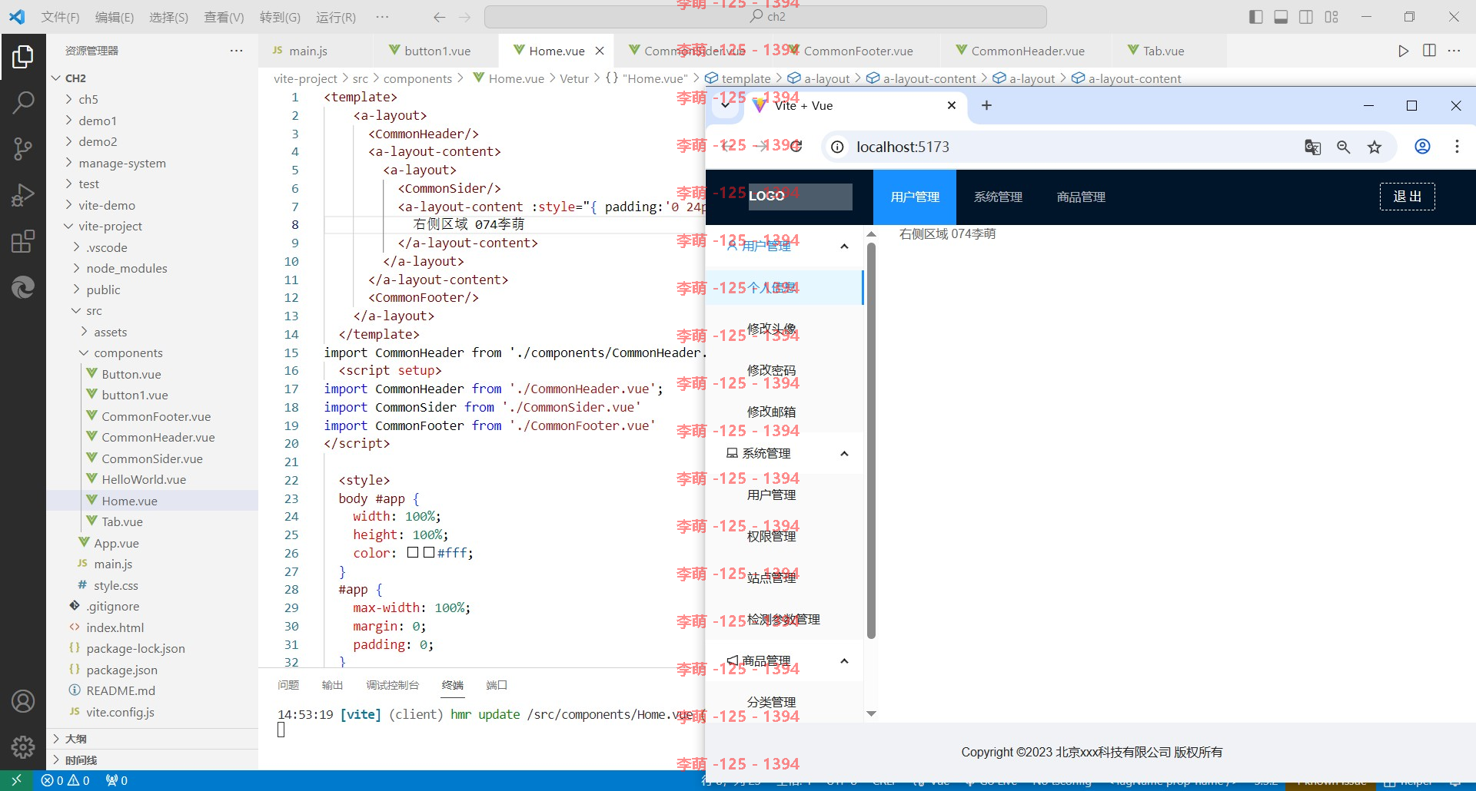Click 修改密码 in the side menu
This screenshot has height=791, width=1476.
coord(784,370)
